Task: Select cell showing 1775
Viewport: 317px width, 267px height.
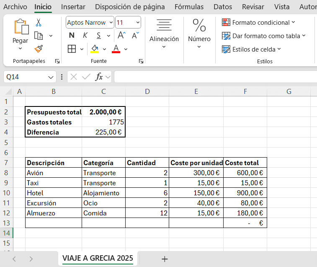Action: (x=103, y=122)
